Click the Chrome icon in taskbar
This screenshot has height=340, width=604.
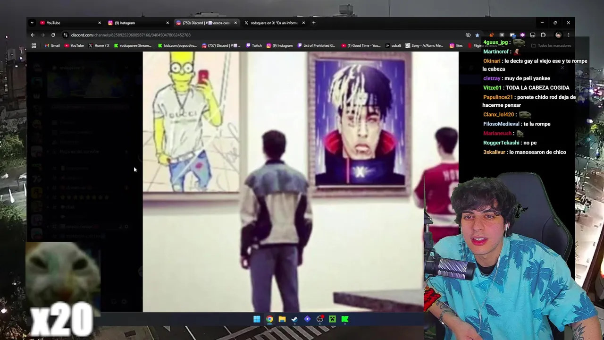tap(269, 319)
